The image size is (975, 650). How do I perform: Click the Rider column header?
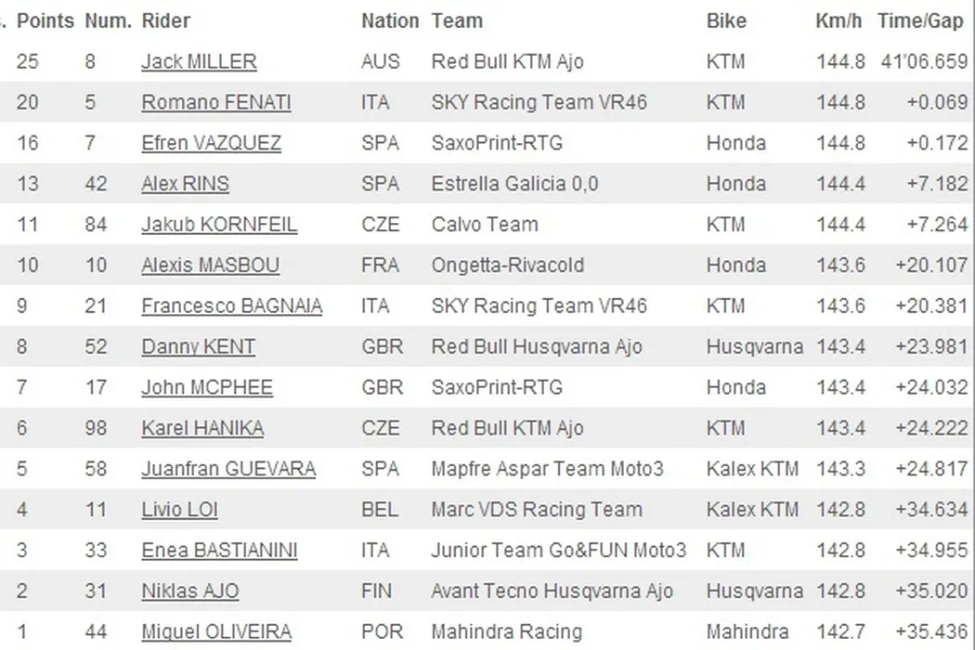(166, 21)
